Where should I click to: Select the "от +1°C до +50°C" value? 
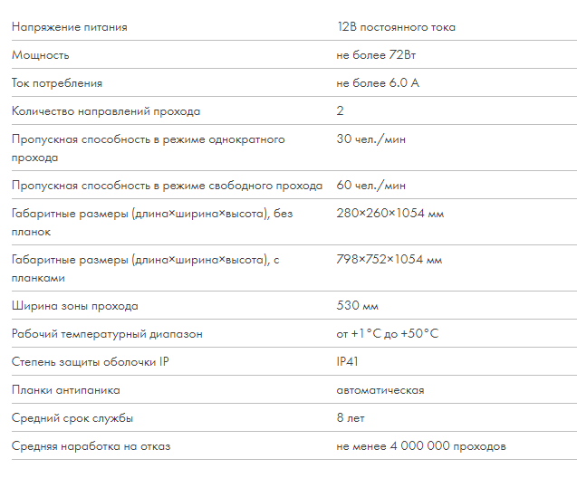click(x=387, y=334)
